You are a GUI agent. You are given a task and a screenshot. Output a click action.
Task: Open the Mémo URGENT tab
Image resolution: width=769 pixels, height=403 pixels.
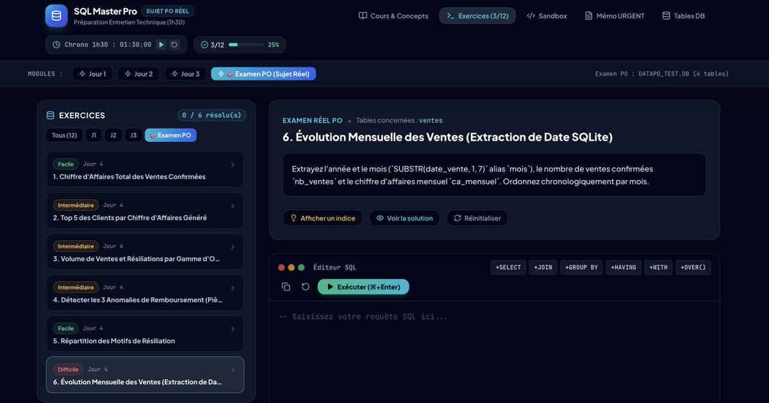click(615, 15)
